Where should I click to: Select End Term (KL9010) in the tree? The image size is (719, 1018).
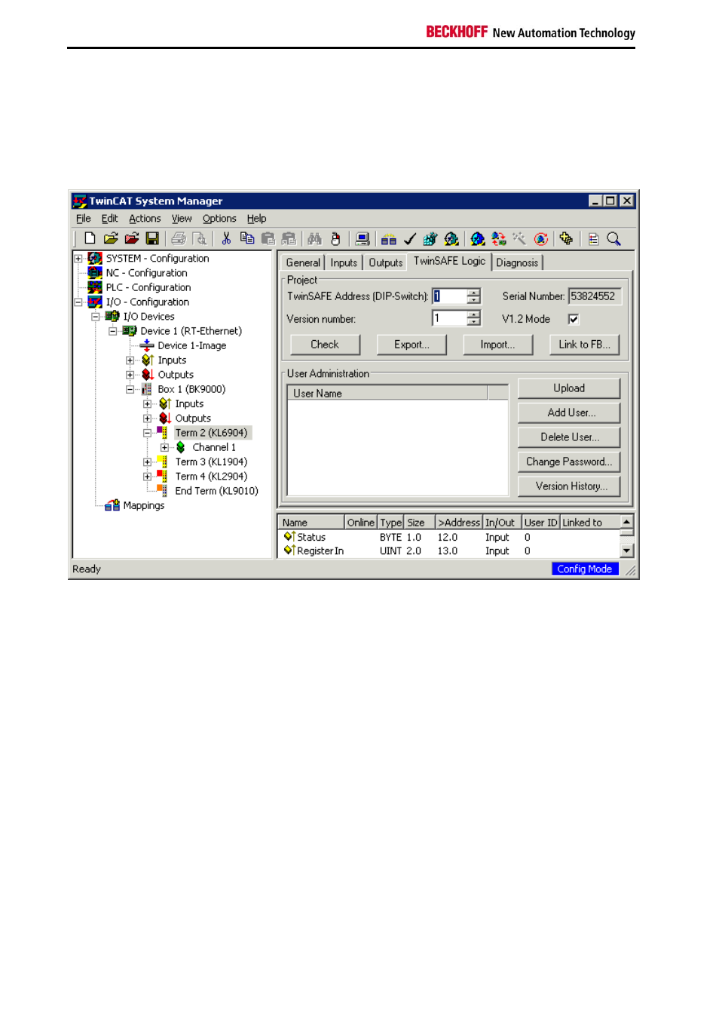click(x=216, y=491)
